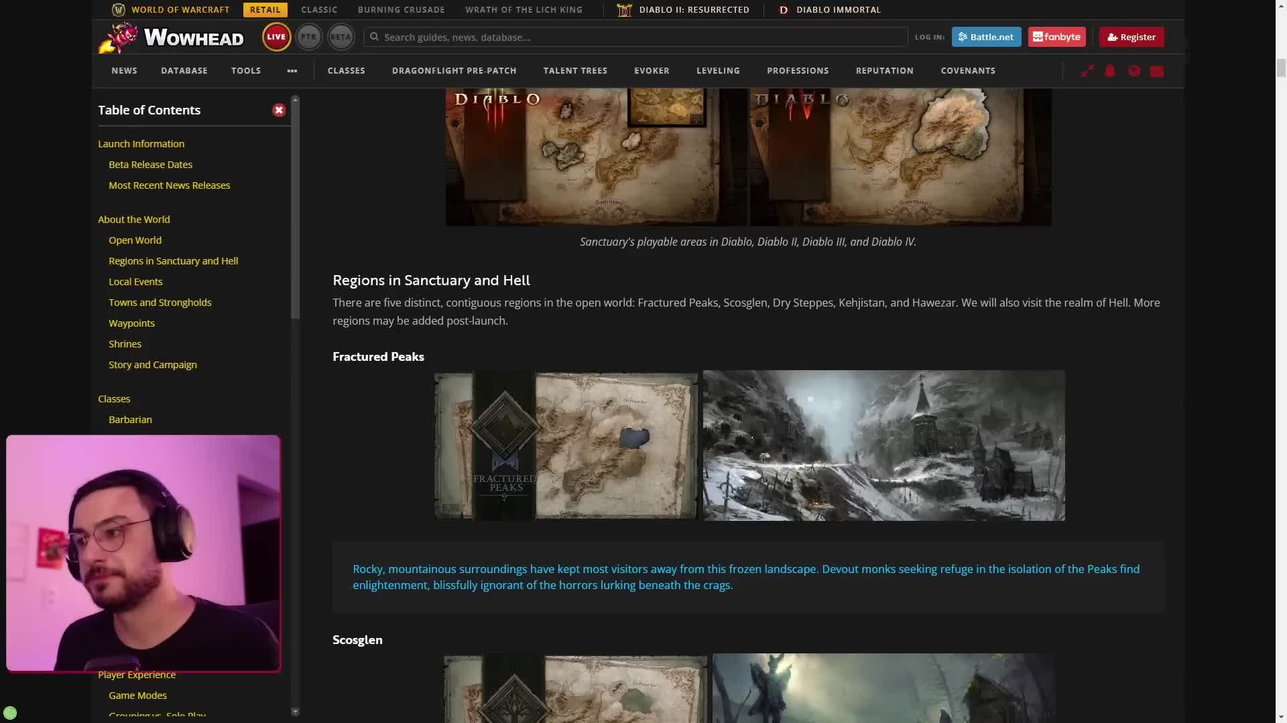Expand the Classes section in Table of Contents
The height and width of the screenshot is (723, 1287).
pyautogui.click(x=114, y=398)
